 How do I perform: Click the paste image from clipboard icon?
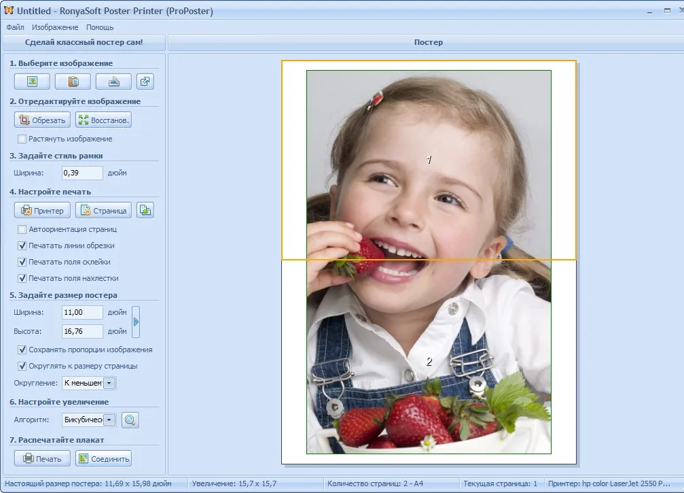(x=73, y=82)
